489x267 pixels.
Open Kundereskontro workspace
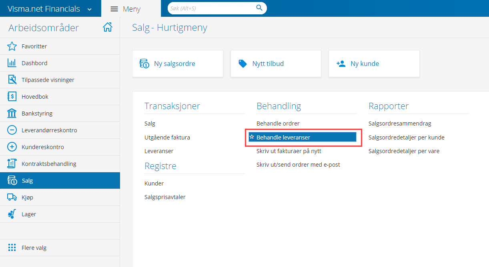60,147
